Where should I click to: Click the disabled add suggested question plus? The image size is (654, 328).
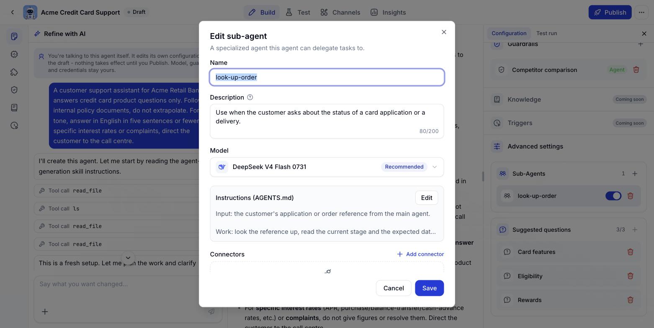pos(635,230)
